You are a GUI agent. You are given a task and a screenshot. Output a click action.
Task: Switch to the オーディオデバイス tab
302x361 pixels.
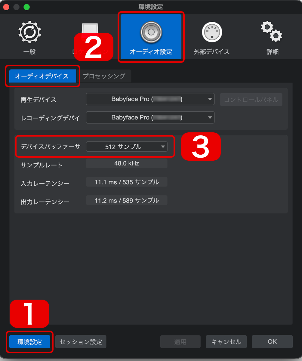click(42, 76)
